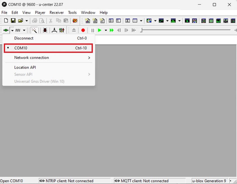Click NTRIP client status in status bar

(x=67, y=181)
